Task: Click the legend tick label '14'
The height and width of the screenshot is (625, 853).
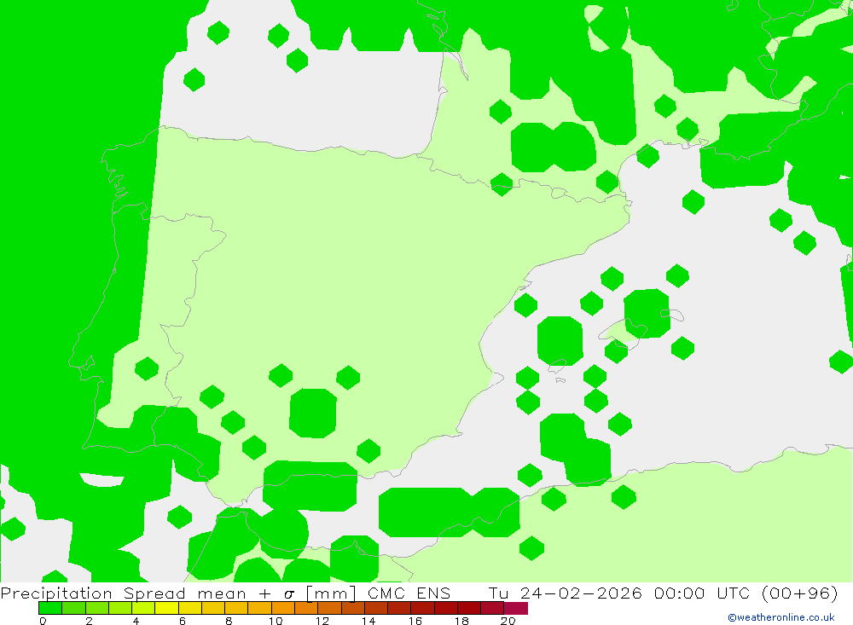Action: (368, 621)
